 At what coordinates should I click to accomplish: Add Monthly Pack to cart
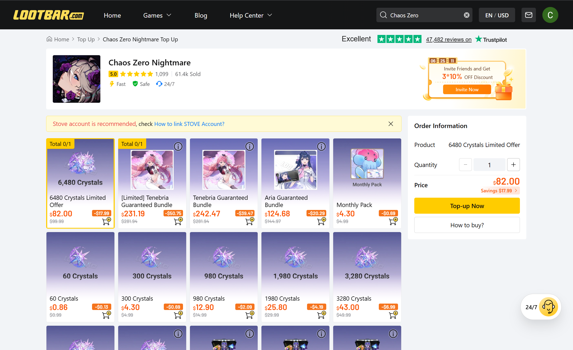click(x=393, y=221)
